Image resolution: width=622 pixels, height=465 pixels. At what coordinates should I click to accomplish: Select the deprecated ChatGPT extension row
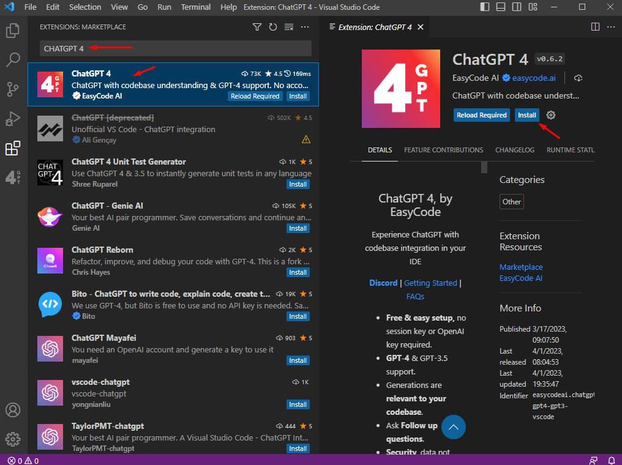[173, 128]
